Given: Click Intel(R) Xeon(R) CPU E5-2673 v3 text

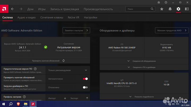Looking at the screenshot, I should click(121, 83).
